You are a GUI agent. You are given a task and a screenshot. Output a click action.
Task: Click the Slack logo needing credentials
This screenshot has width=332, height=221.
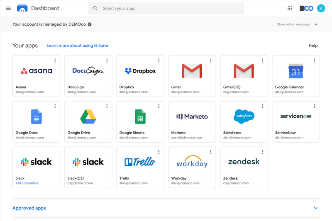[36, 162]
